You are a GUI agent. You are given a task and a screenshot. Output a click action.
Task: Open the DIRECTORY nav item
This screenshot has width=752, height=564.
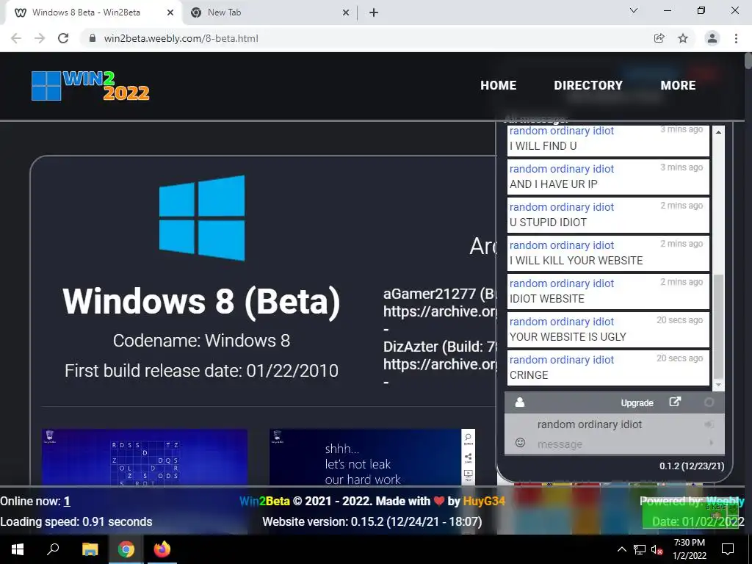click(588, 85)
